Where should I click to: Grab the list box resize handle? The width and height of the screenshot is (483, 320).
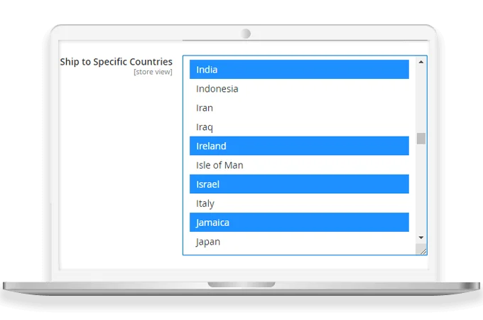click(423, 250)
